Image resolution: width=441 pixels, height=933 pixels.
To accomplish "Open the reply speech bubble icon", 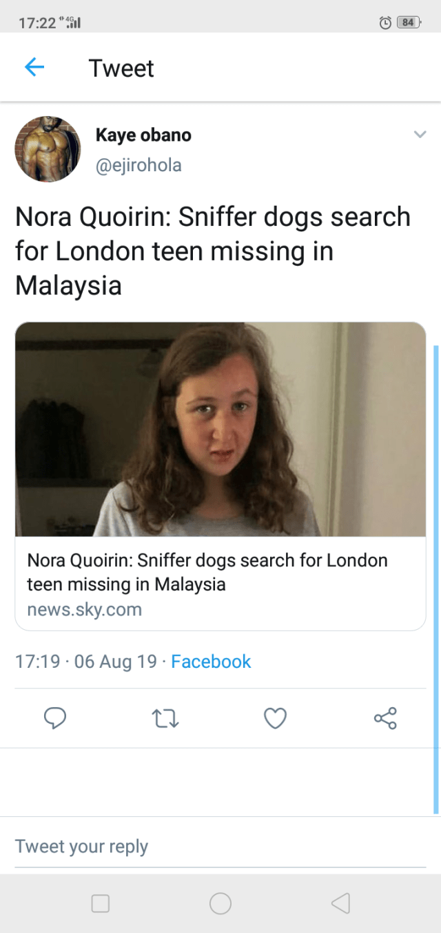I will click(55, 718).
